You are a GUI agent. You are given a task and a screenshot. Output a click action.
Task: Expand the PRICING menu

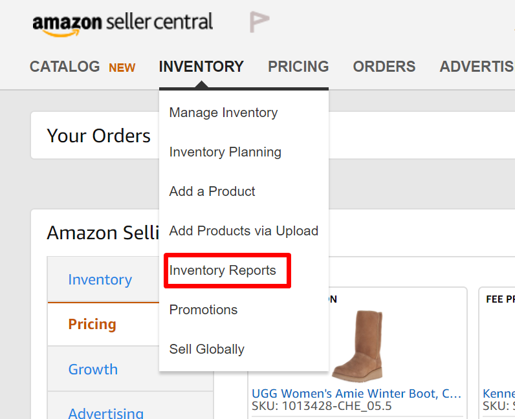click(298, 67)
